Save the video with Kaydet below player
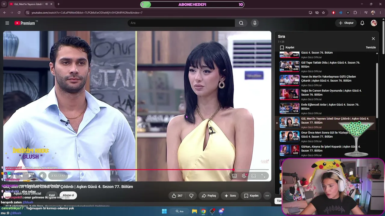Viewport: 385px width, 216px height. coord(251,196)
